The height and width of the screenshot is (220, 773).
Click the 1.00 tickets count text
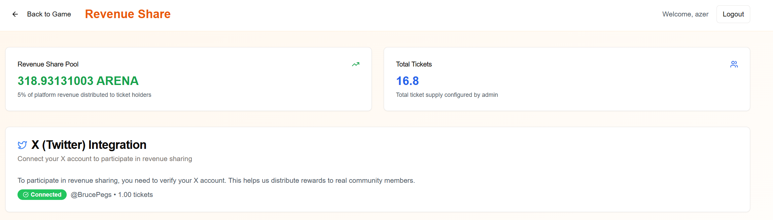(x=135, y=195)
